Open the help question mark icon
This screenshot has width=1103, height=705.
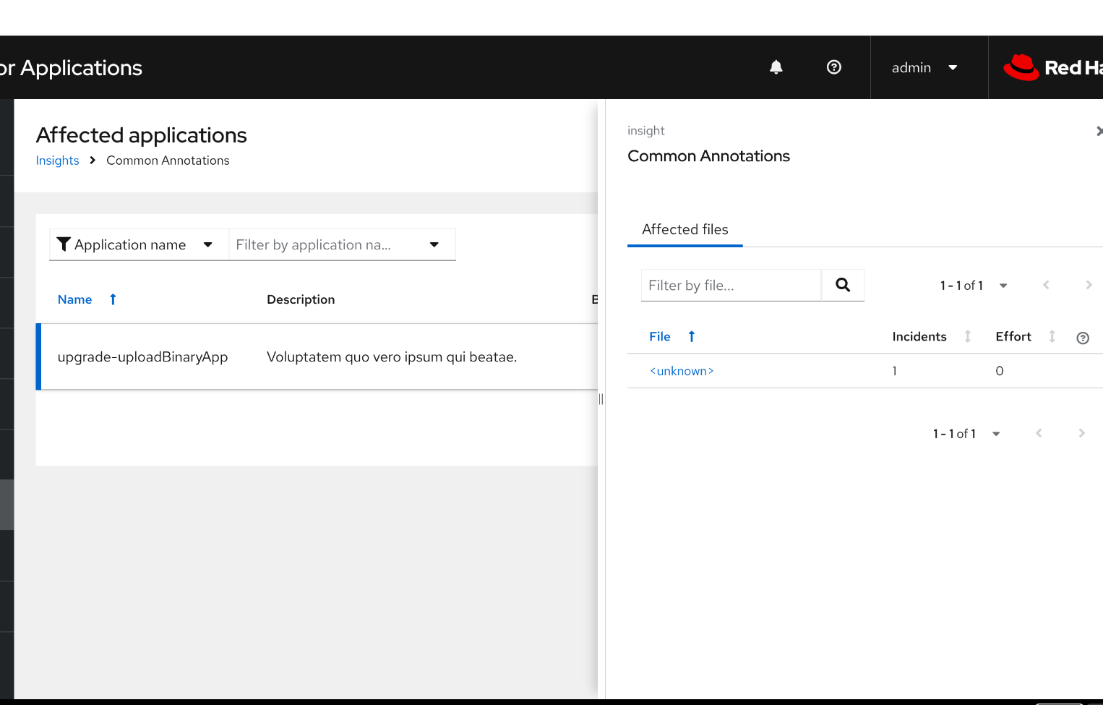pyautogui.click(x=833, y=67)
